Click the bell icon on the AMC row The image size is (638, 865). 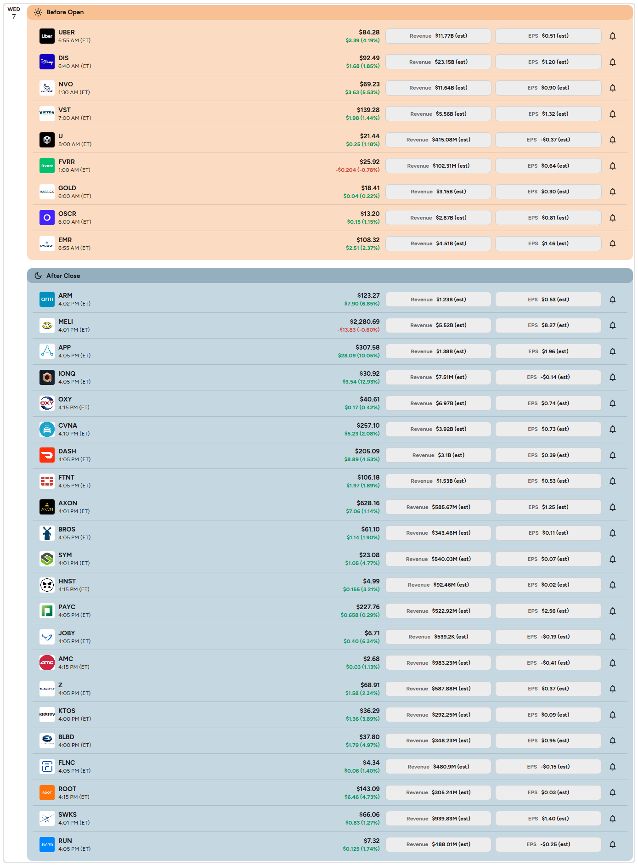[x=612, y=663]
